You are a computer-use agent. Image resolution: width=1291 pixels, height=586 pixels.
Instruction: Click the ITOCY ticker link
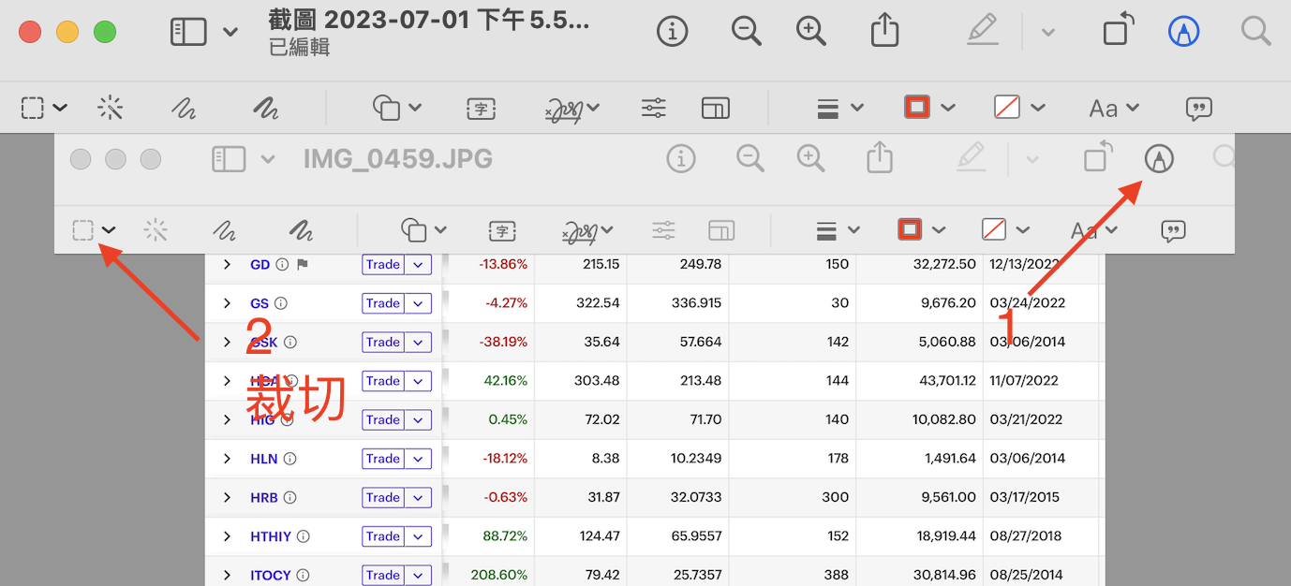(271, 576)
